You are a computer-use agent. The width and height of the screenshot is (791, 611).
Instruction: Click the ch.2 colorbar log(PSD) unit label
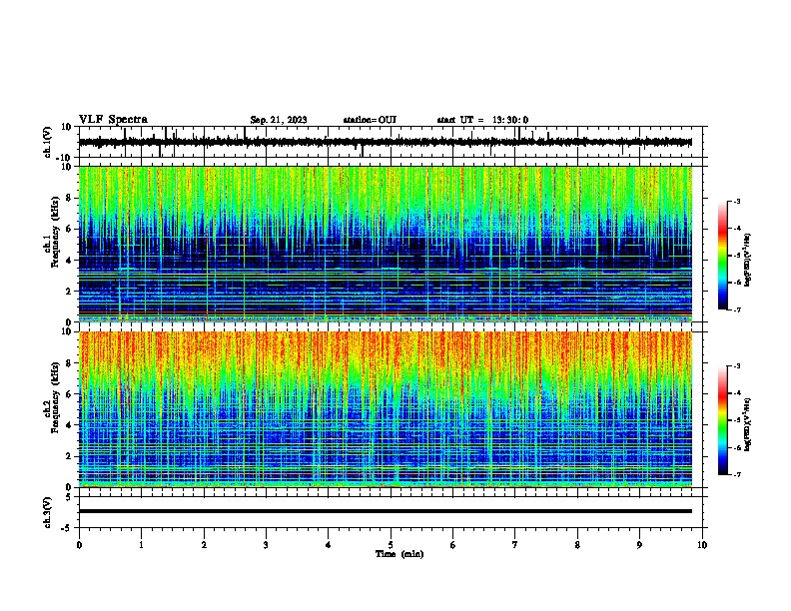748,425
